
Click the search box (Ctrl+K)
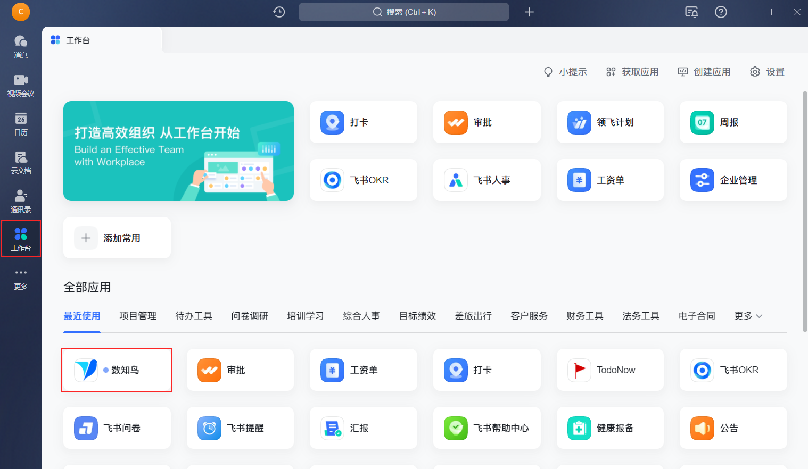[404, 12]
